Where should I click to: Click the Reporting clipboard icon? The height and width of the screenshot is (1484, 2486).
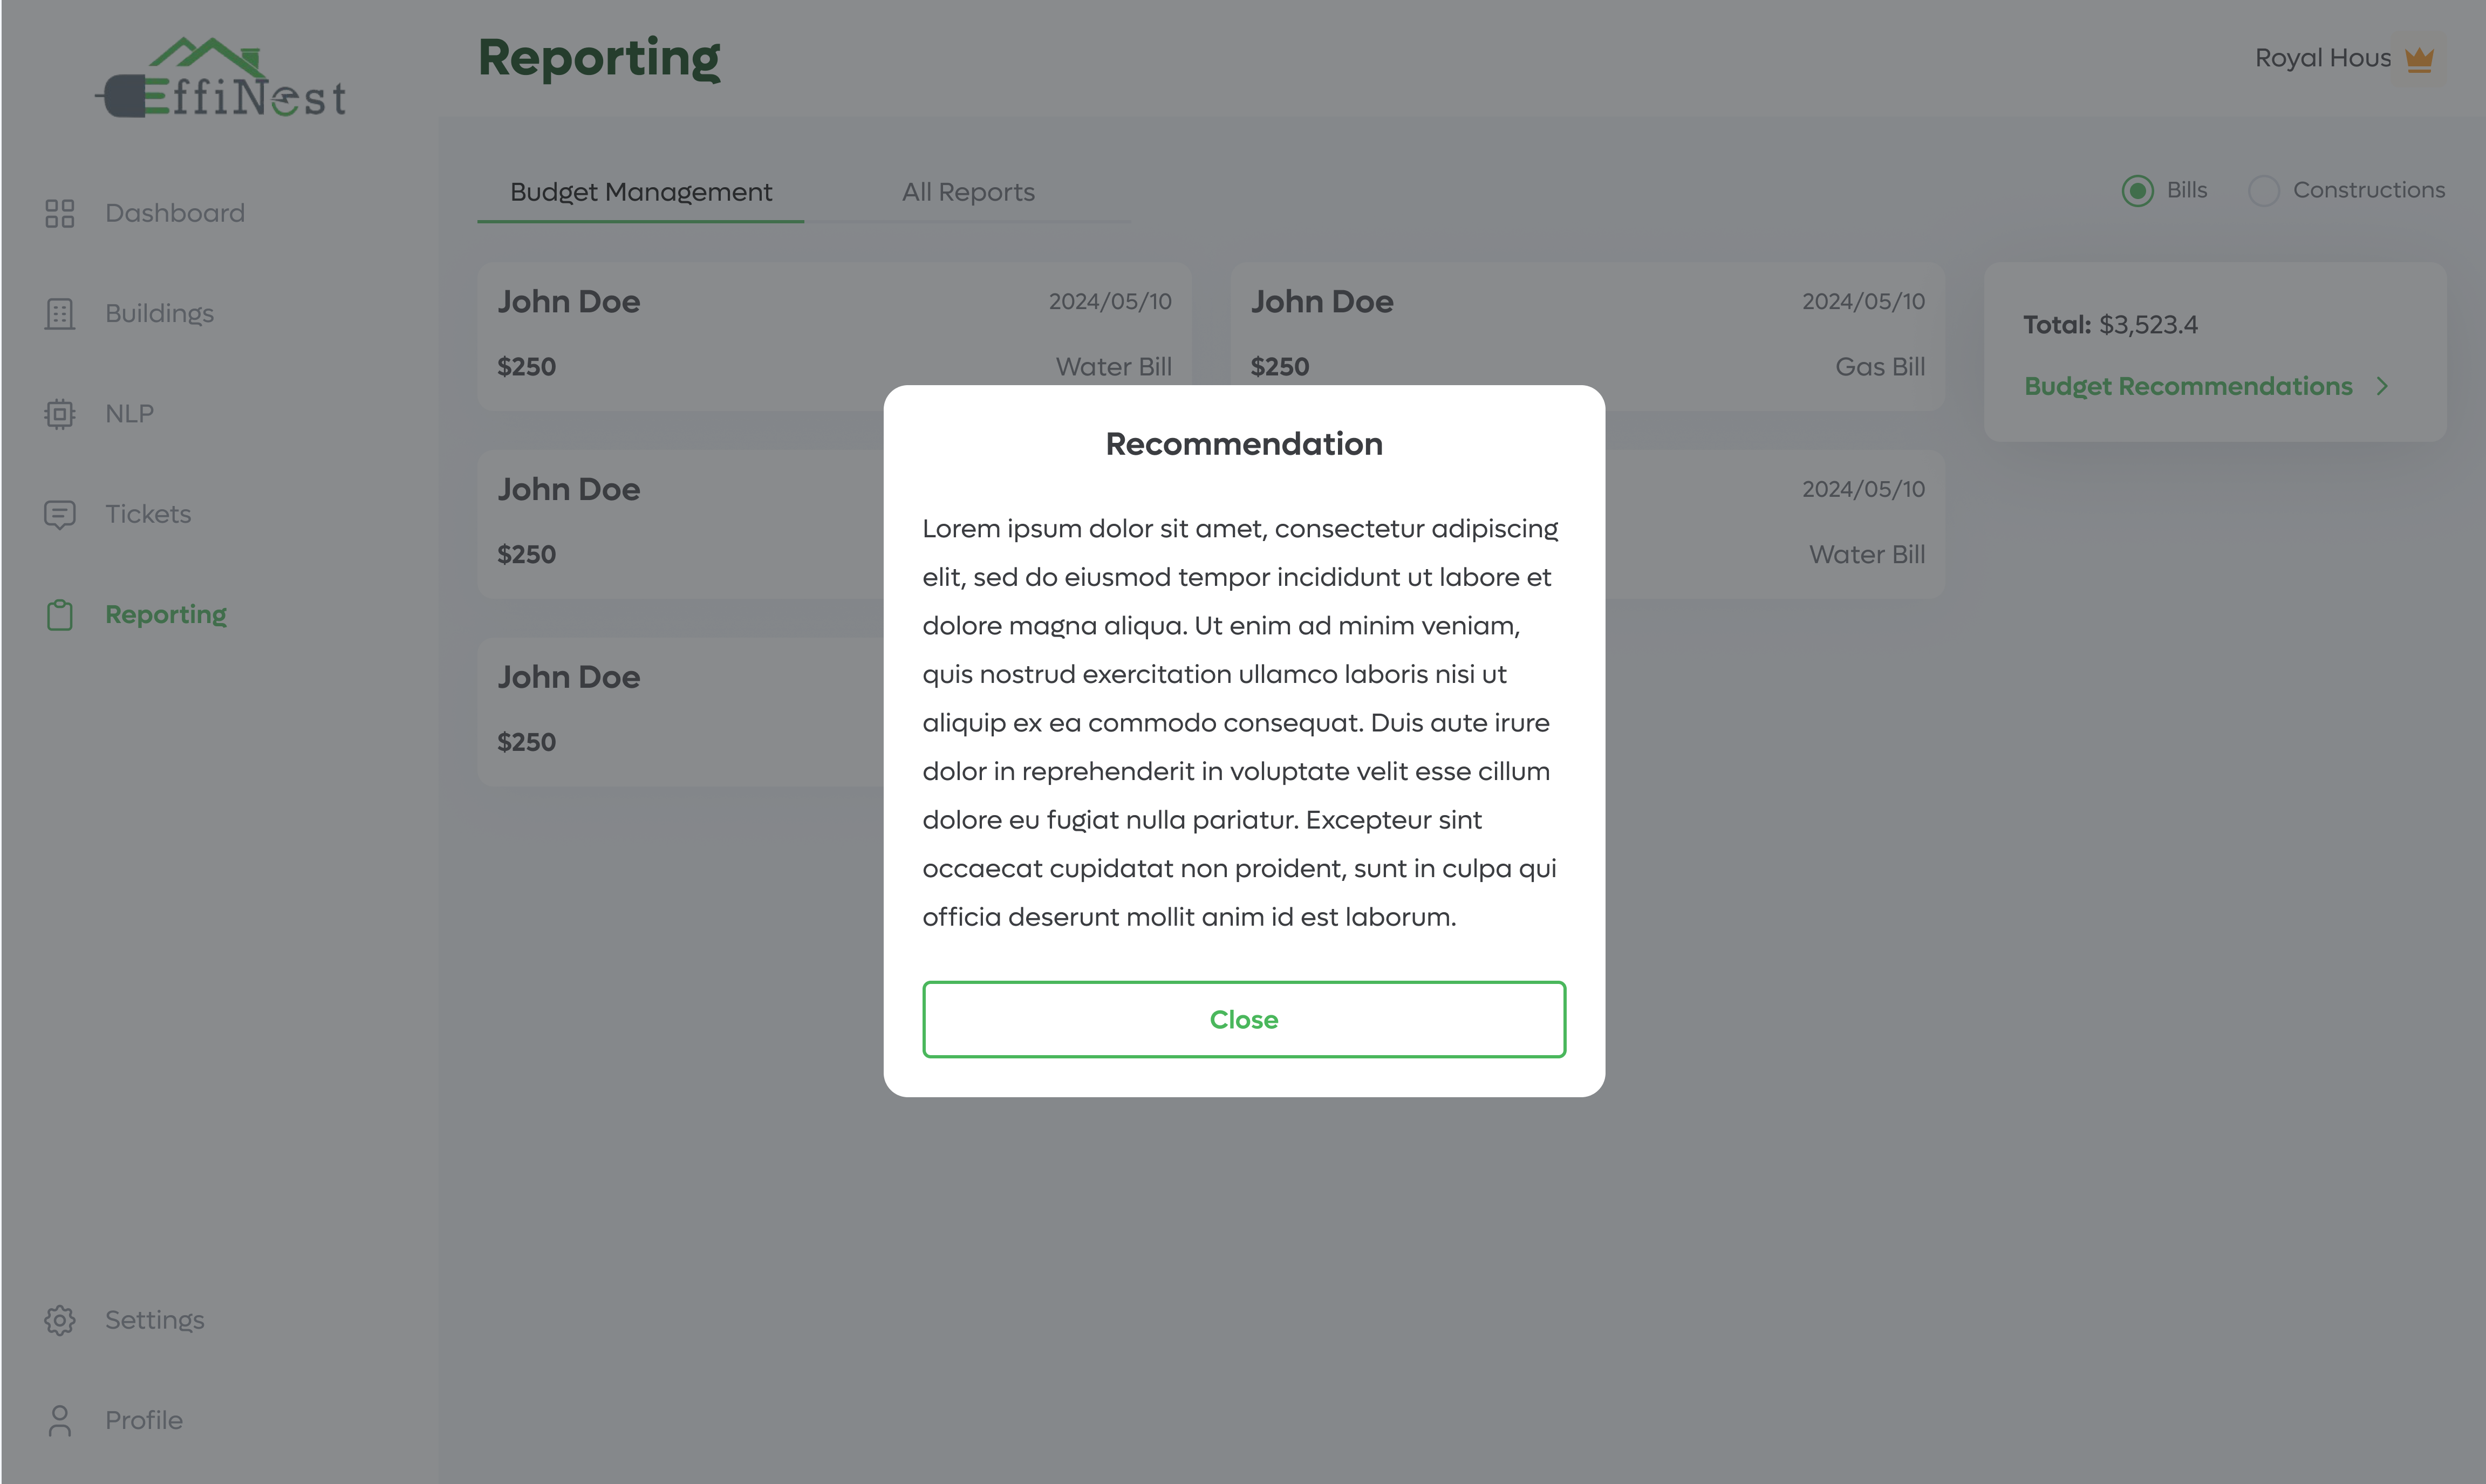tap(60, 615)
